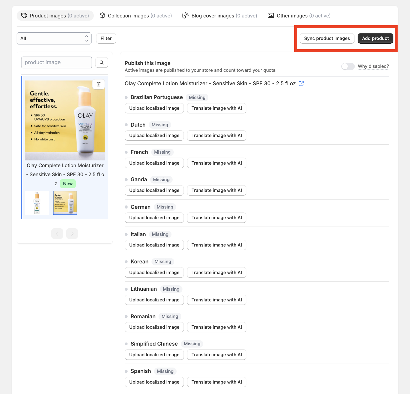
Task: Click the New badge on product card
Action: coord(68,184)
